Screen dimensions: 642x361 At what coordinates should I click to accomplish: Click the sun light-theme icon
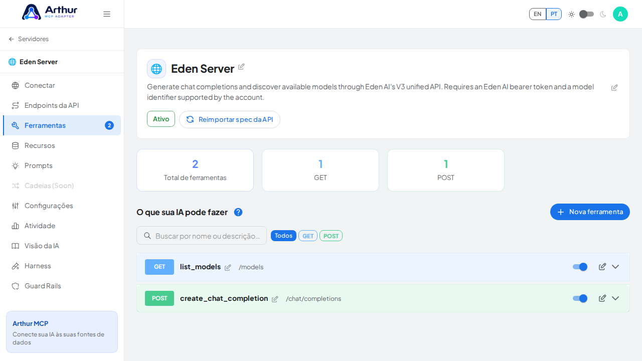pos(571,14)
